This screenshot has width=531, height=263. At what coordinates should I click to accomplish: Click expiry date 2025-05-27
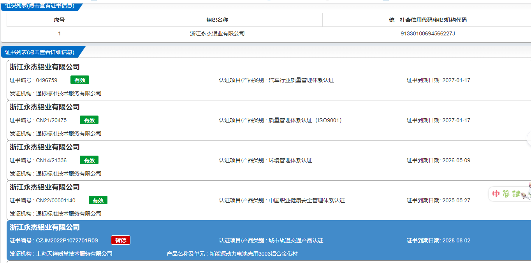pos(456,200)
